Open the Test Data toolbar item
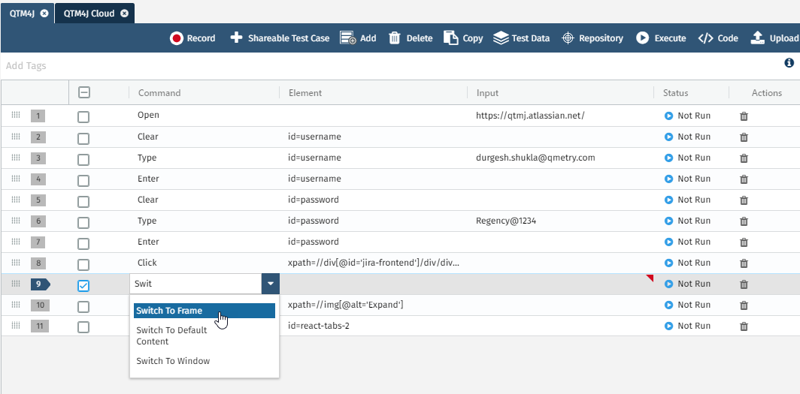 pyautogui.click(x=522, y=38)
